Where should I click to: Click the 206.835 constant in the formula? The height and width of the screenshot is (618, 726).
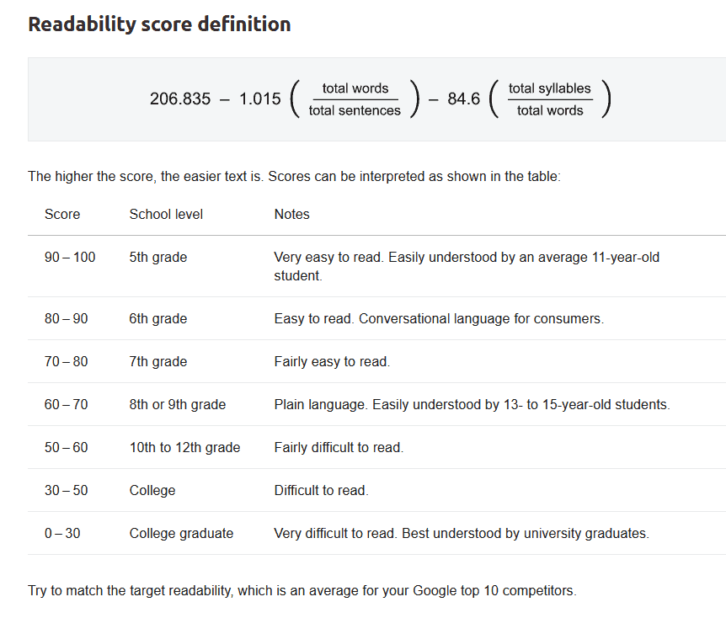pos(180,99)
